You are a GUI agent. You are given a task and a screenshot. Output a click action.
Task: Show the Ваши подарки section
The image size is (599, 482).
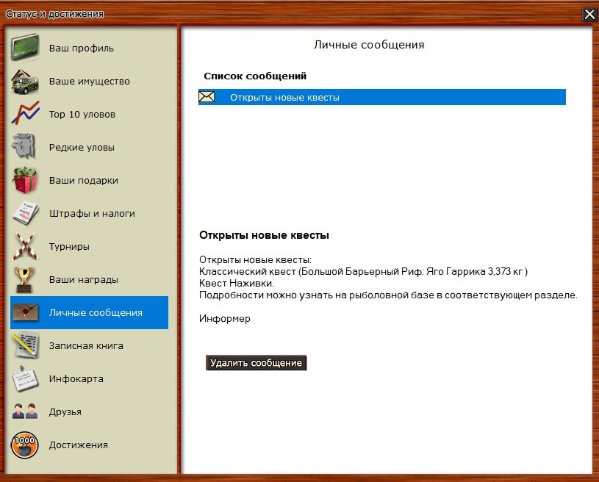pos(83,180)
